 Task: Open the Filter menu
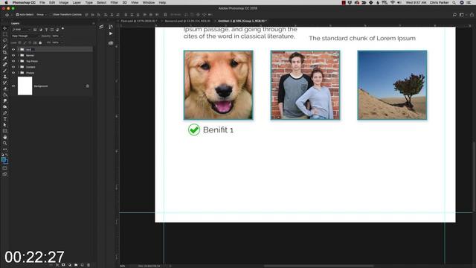coord(114,2)
